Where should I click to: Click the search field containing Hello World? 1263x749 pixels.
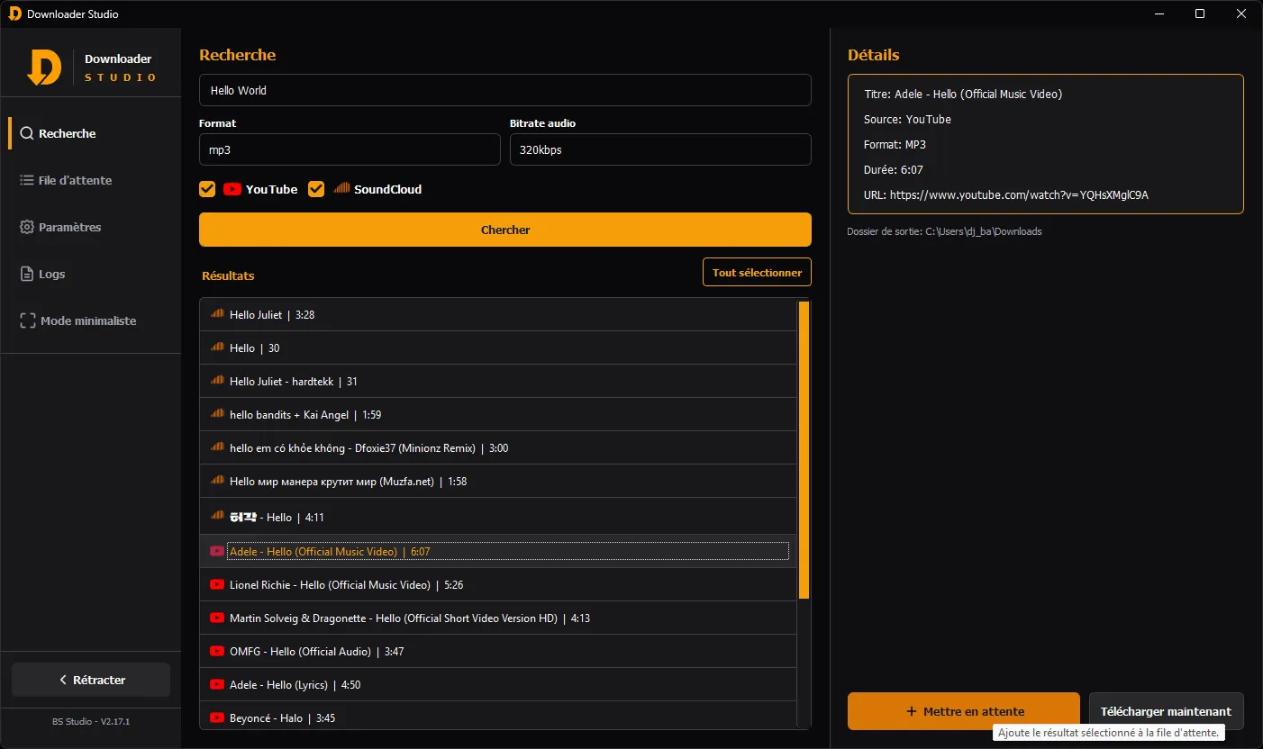tap(505, 90)
